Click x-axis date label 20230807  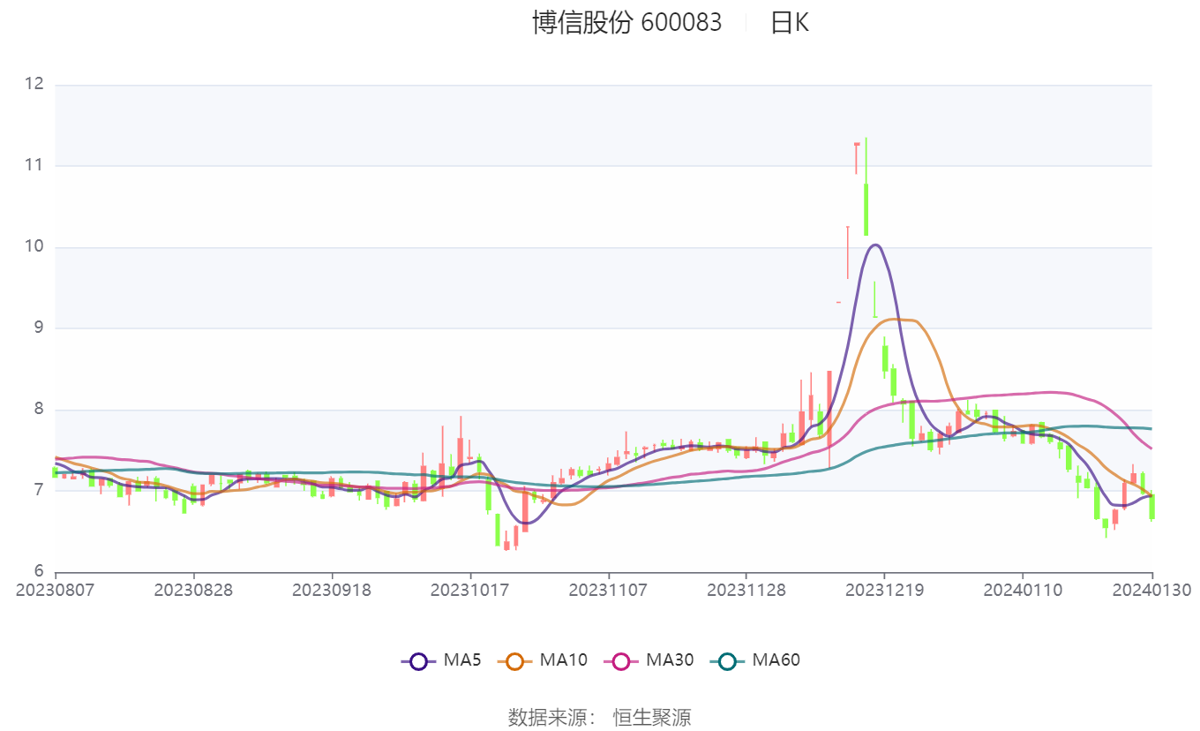[x=56, y=589]
